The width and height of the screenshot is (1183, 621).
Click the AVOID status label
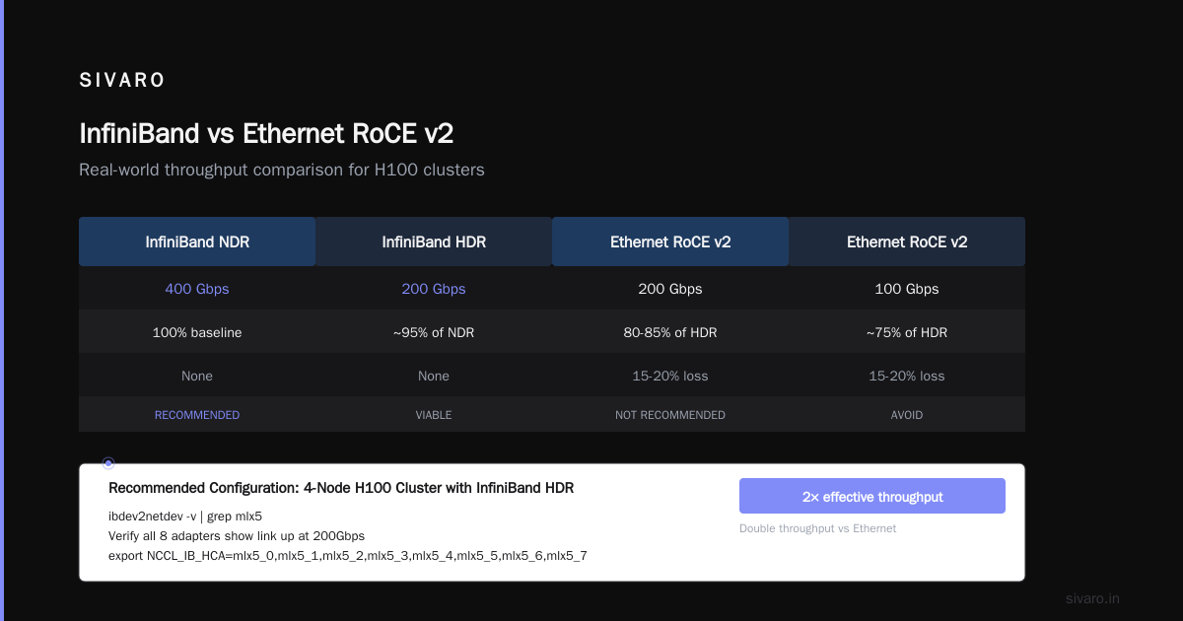click(907, 415)
